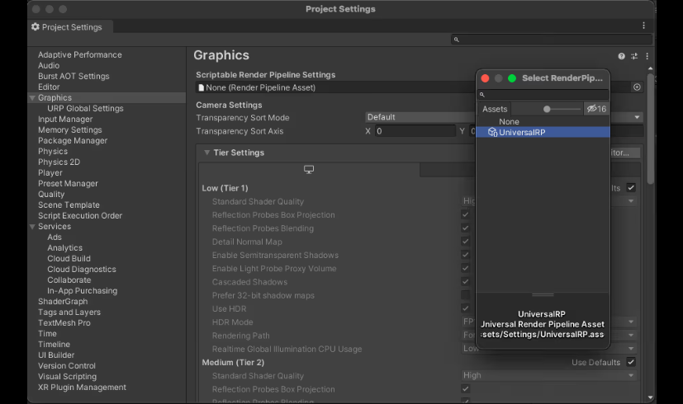Viewport: 683px width, 404px height.
Task: Open TextMesh Pro settings
Action: (64, 323)
